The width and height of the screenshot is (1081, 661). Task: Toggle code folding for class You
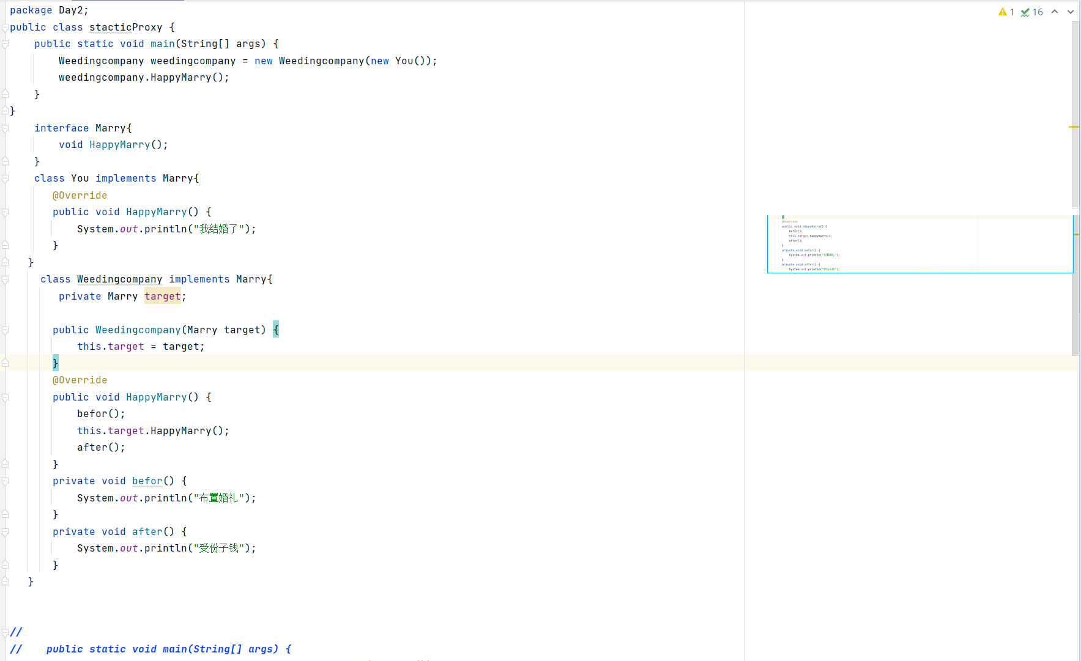click(x=5, y=178)
